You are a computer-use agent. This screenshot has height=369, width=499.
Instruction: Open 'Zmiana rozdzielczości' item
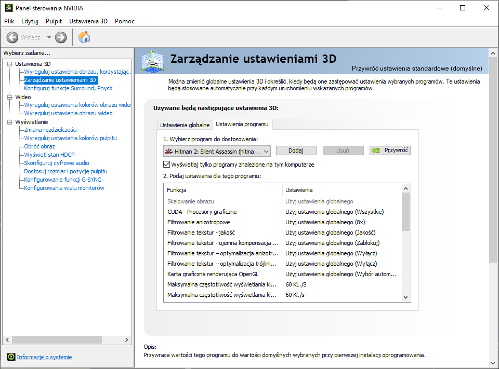click(x=50, y=130)
